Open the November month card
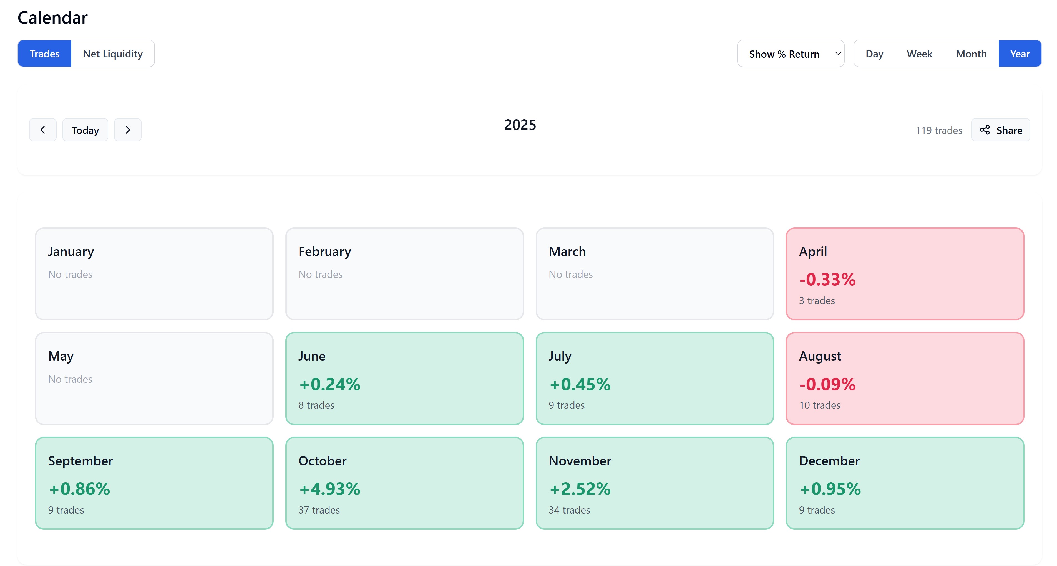Screen dimensions: 1057x566 pyautogui.click(x=655, y=483)
